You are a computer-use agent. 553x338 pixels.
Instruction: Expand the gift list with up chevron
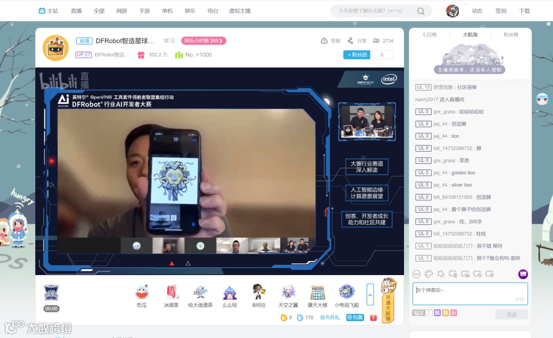370,294
